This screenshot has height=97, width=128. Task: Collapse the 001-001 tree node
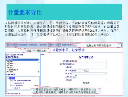point(10,81)
